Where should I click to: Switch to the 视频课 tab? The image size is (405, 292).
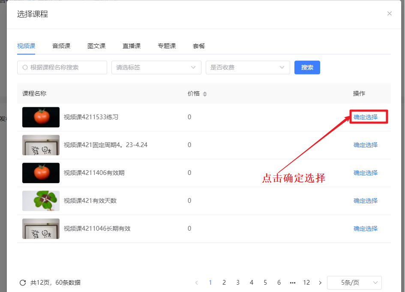(26, 46)
